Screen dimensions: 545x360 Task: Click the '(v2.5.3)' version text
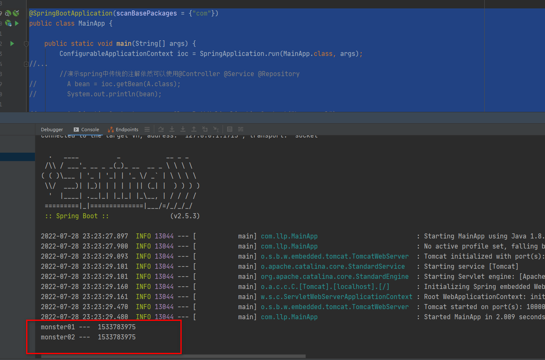185,216
